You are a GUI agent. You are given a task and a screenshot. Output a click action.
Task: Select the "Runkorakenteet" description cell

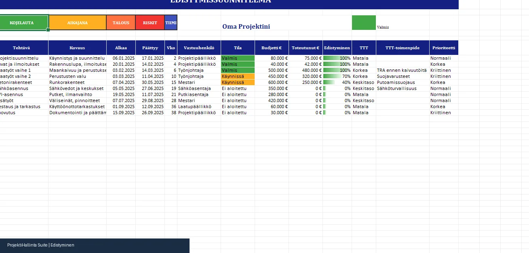click(77, 82)
